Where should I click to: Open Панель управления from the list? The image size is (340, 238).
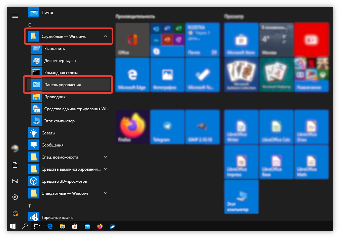point(63,85)
